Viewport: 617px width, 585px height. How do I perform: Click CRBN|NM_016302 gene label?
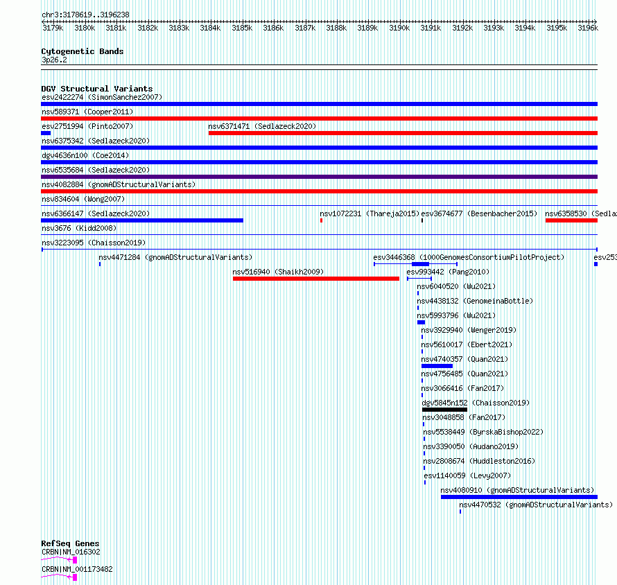pos(71,552)
